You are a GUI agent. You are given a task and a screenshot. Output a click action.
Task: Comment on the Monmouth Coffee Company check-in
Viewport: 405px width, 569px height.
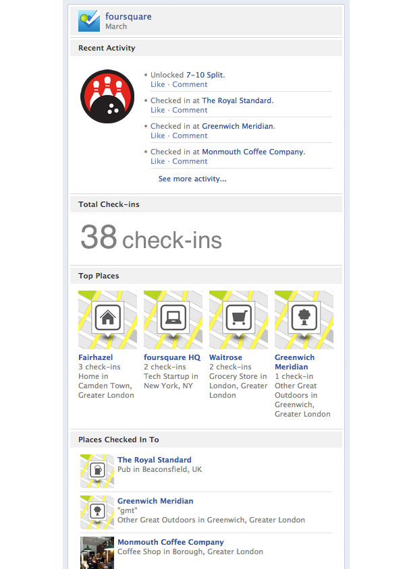click(190, 161)
